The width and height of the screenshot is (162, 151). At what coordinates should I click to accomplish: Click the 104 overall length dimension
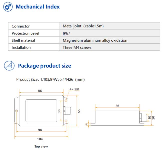pos(40,139)
